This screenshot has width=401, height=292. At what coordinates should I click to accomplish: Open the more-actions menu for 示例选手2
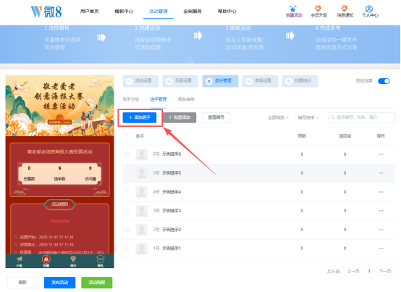click(381, 230)
